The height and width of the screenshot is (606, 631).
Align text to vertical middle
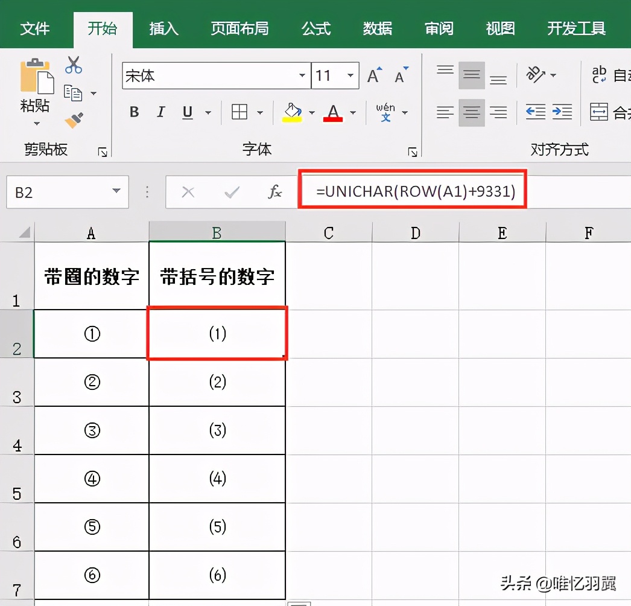pos(471,75)
